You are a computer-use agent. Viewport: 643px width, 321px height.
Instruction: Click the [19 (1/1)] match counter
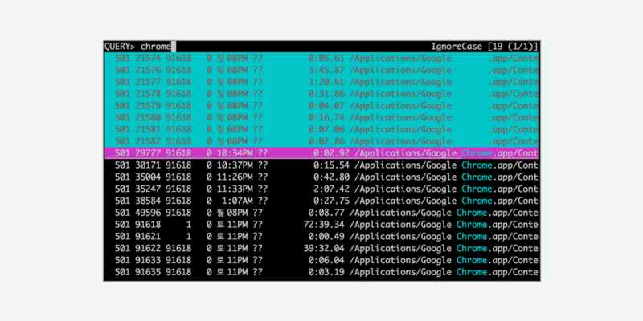(x=512, y=47)
